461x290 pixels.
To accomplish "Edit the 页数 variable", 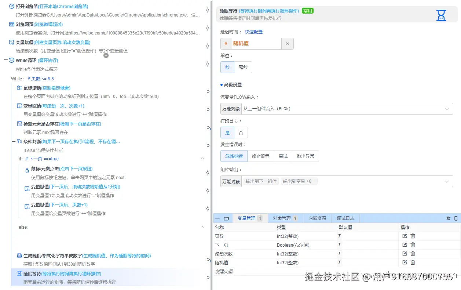I will pyautogui.click(x=405, y=236).
